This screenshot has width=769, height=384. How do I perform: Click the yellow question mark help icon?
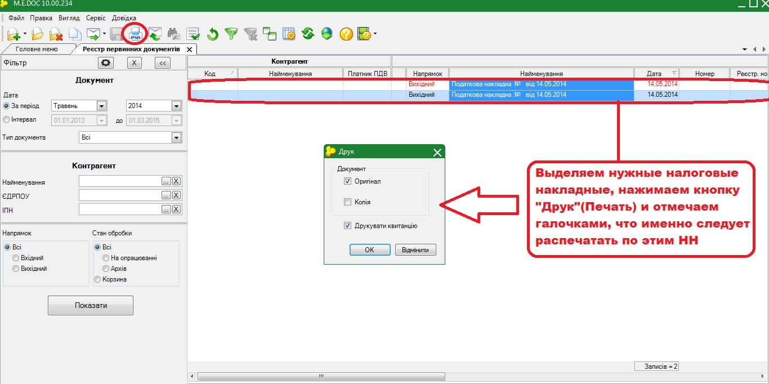point(346,34)
